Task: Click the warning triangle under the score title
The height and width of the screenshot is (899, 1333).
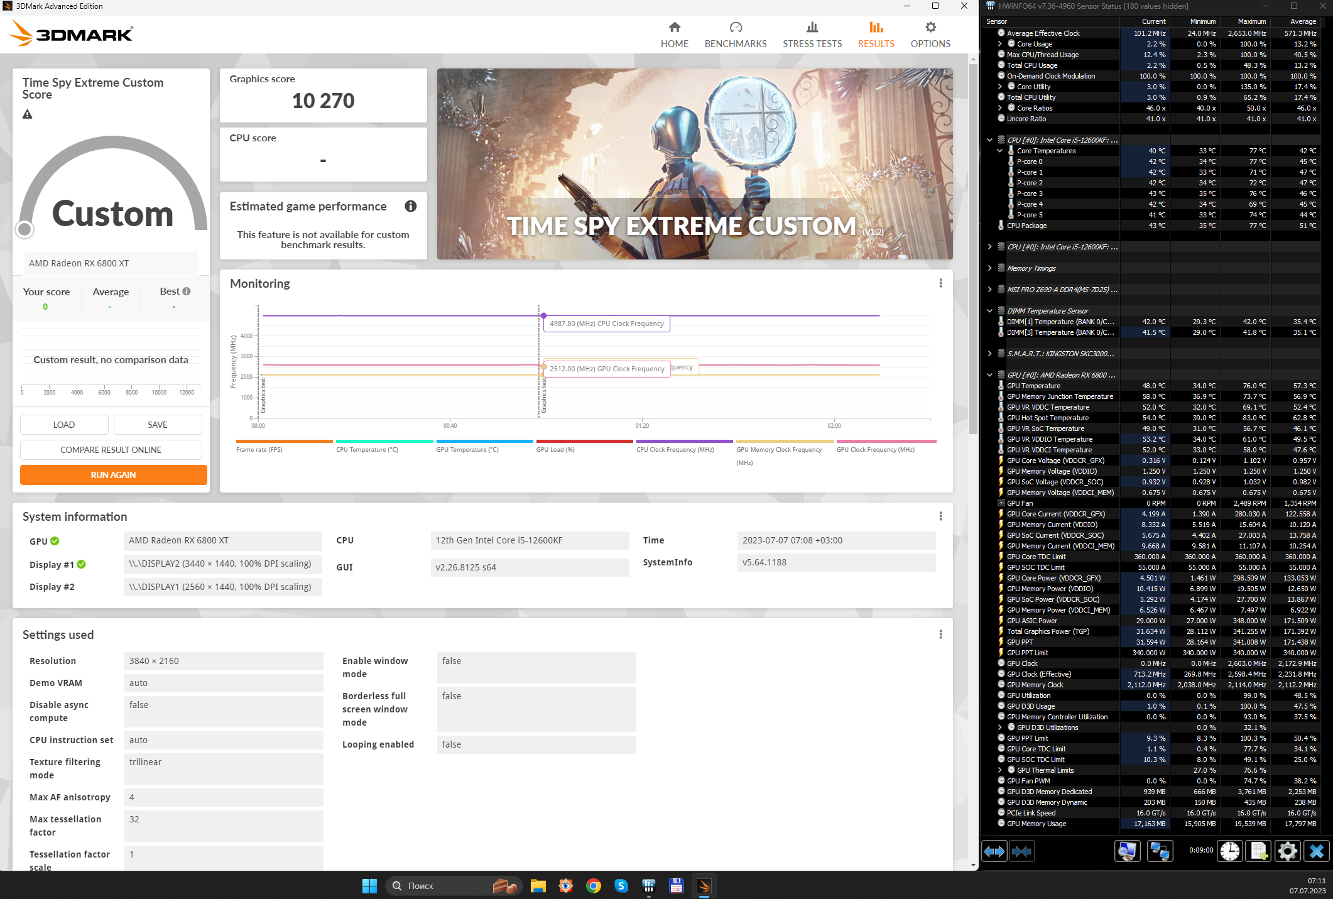Action: [x=28, y=114]
